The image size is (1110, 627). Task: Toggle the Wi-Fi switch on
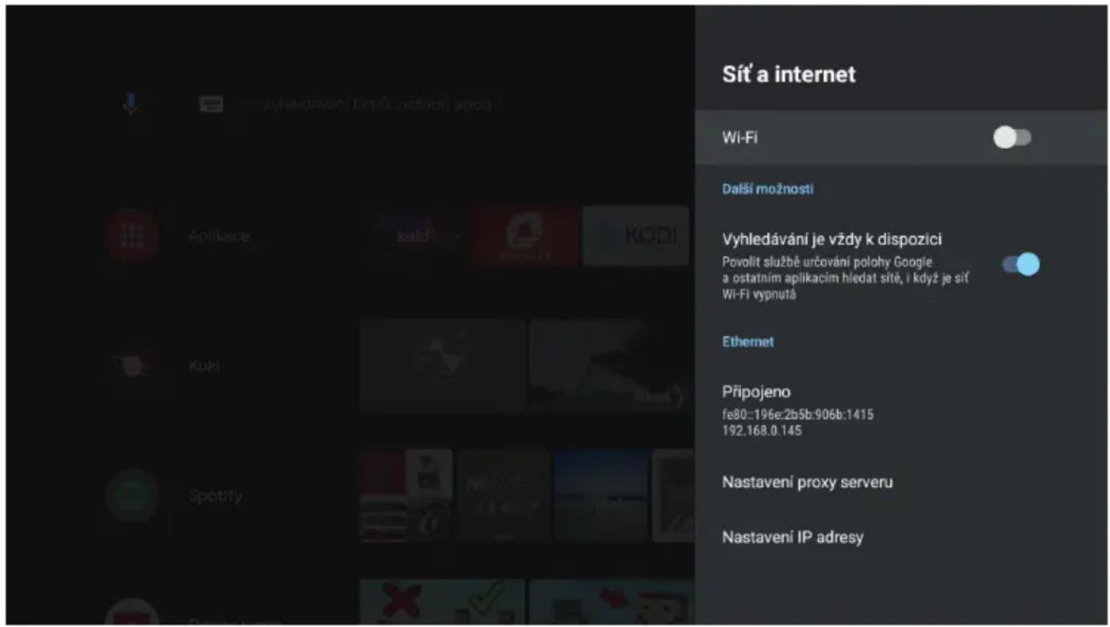click(x=1012, y=138)
